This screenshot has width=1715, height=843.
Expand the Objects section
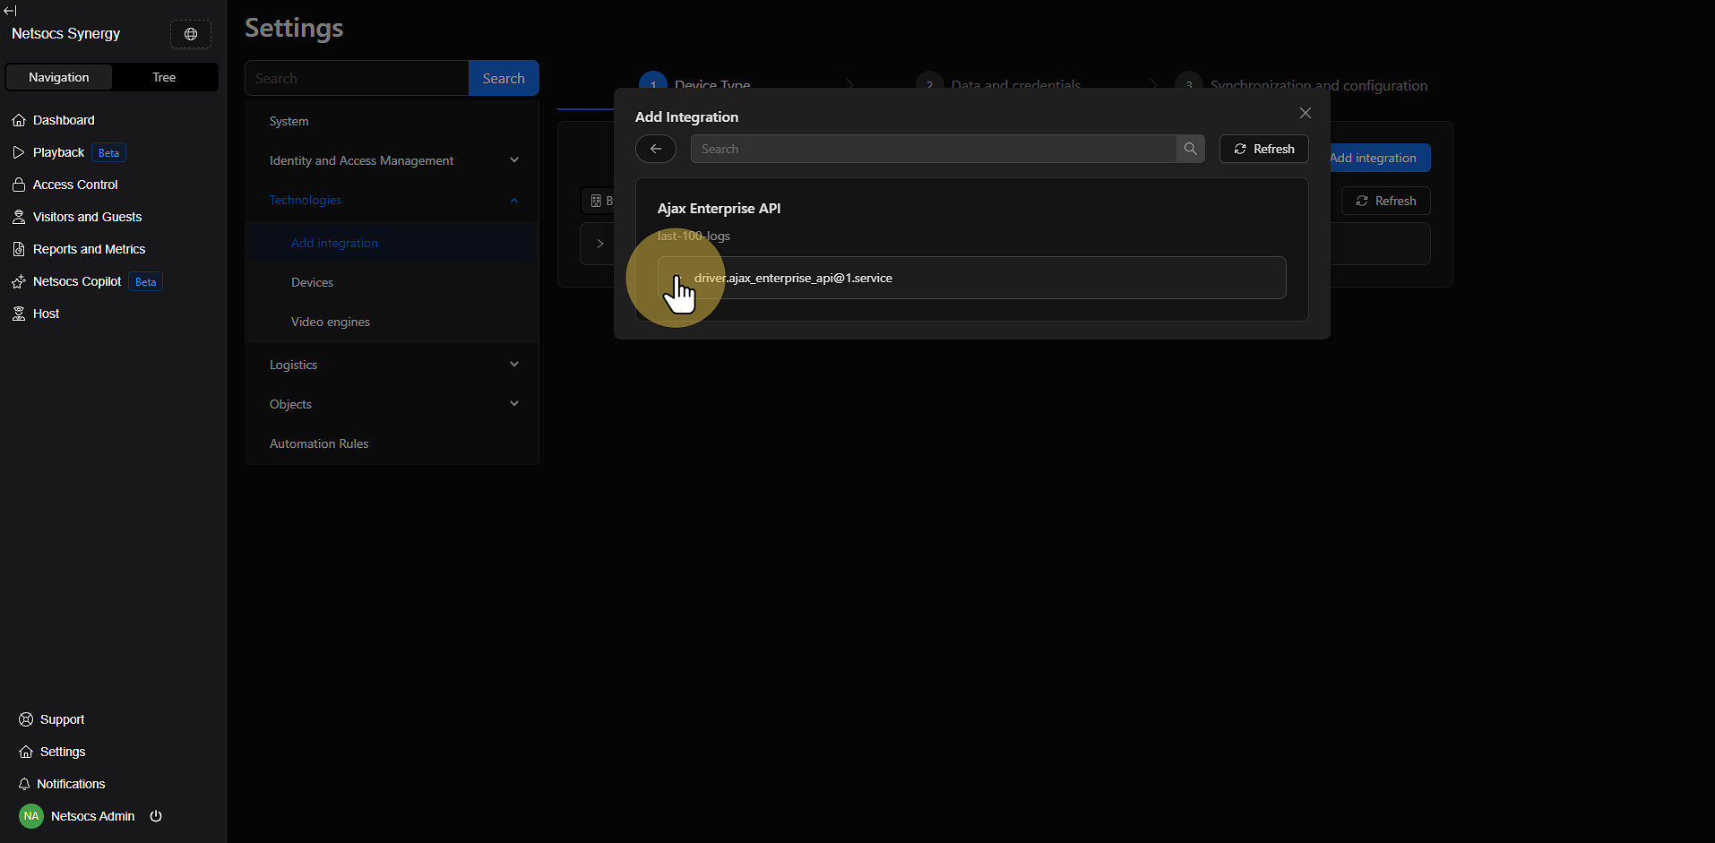pos(513,404)
